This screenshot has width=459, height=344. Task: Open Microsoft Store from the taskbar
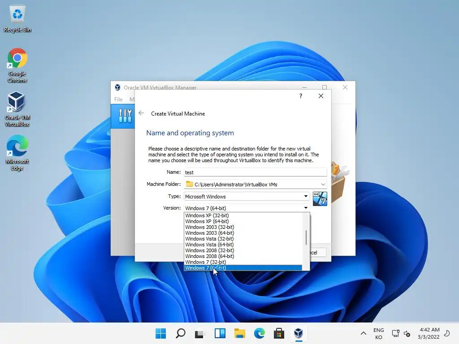tap(279, 333)
